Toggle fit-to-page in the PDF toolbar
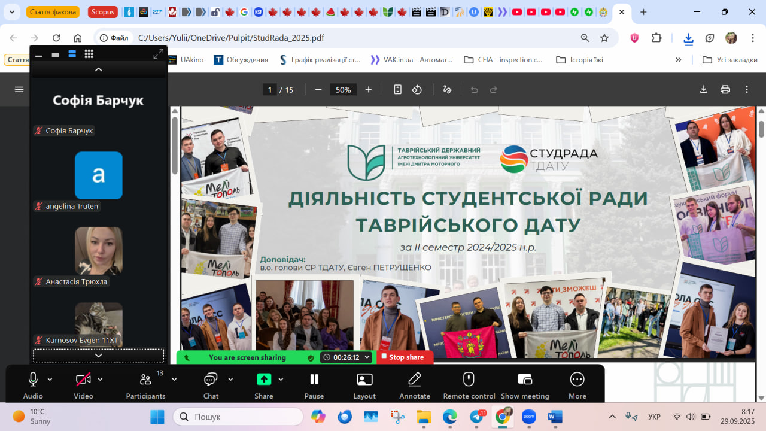This screenshot has height=431, width=766. [x=398, y=90]
